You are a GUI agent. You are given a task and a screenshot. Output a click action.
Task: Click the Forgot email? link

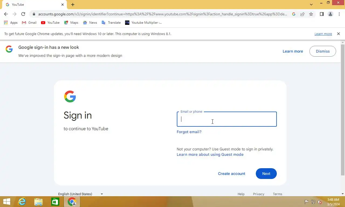point(189,132)
